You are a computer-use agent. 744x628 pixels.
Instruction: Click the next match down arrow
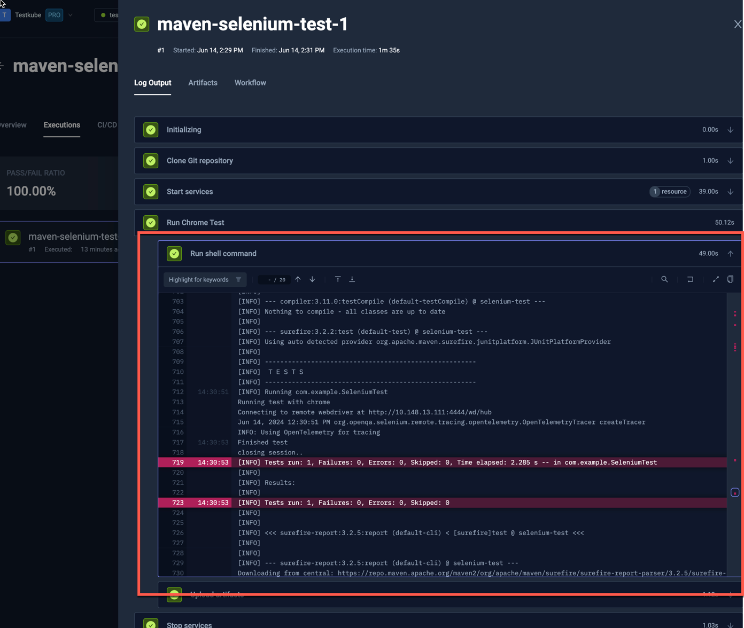point(312,279)
